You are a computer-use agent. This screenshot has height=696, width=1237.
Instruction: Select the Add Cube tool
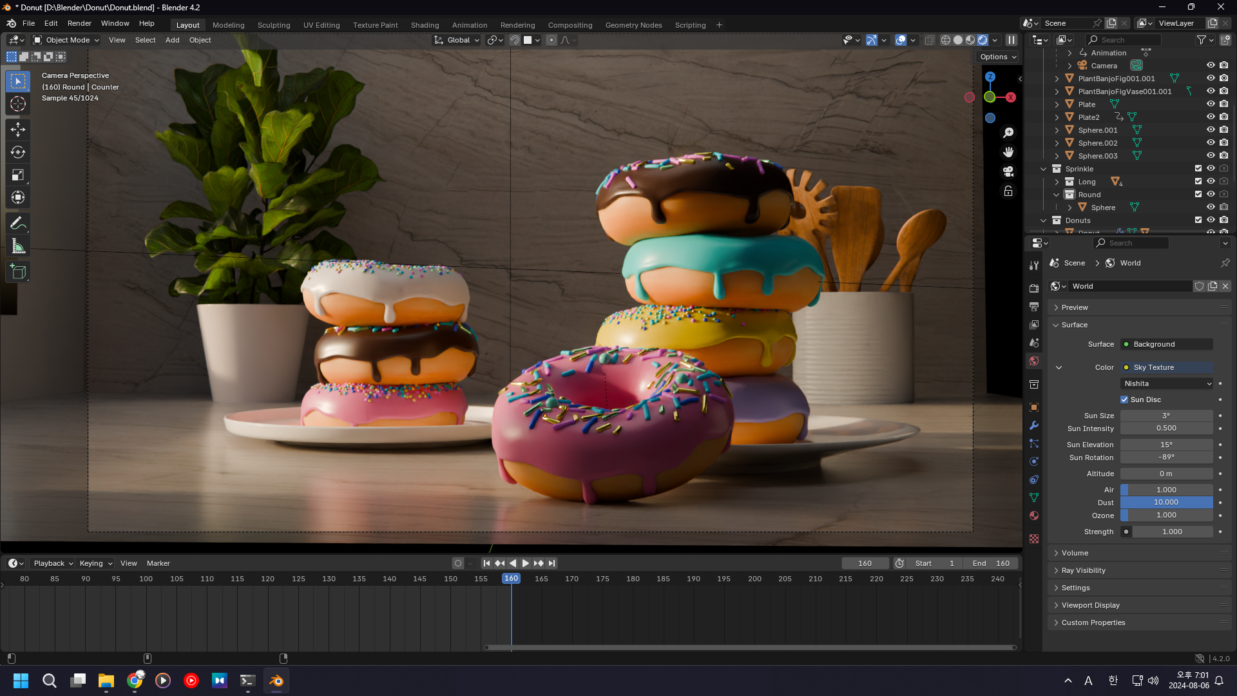click(18, 272)
